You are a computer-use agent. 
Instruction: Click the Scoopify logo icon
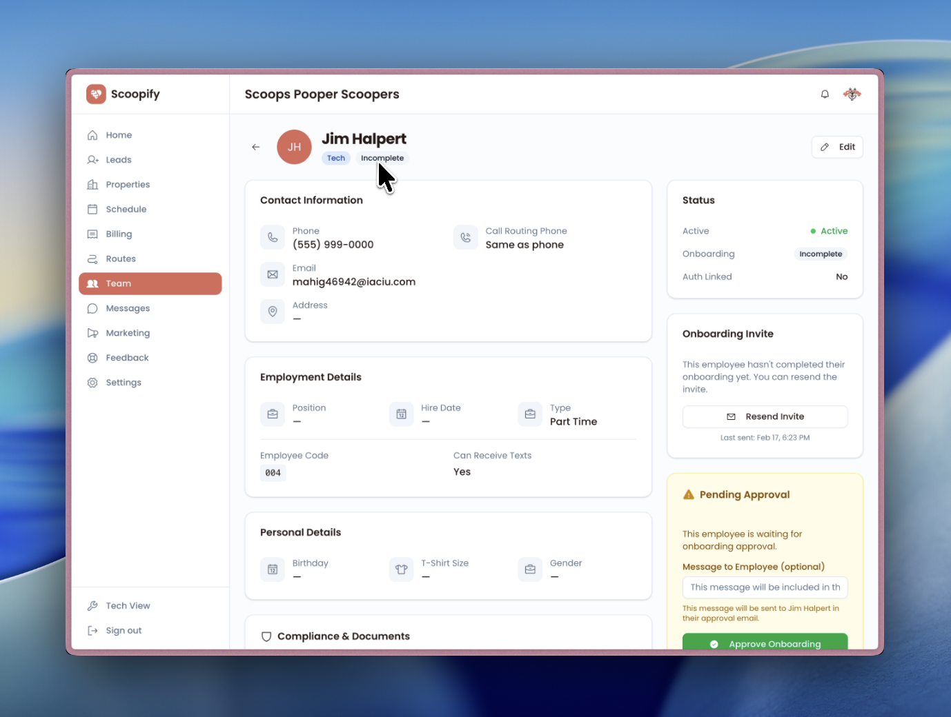[96, 94]
